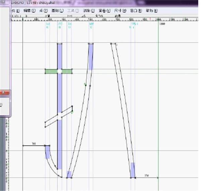Image resolution: width=201 pixels, height=191 pixels.
Task: Click top-left node of the vertical stem
Action: coord(58,44)
